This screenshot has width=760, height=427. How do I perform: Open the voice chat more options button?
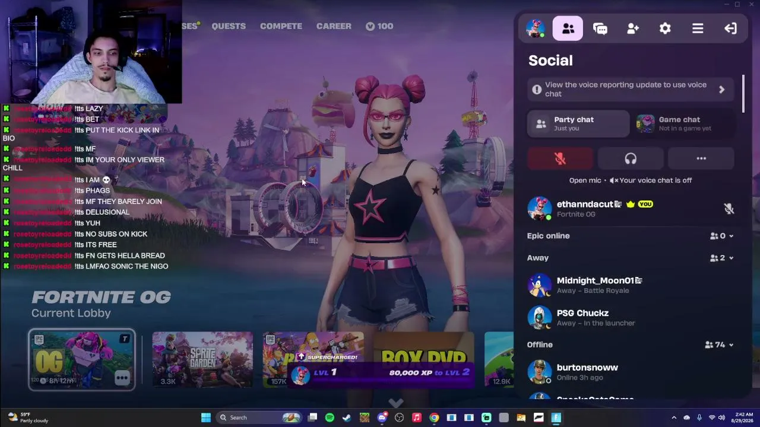point(701,158)
